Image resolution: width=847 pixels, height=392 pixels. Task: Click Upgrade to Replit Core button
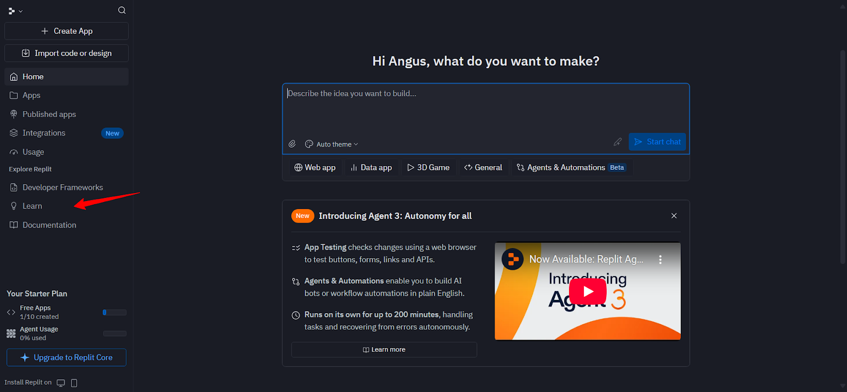pyautogui.click(x=67, y=358)
